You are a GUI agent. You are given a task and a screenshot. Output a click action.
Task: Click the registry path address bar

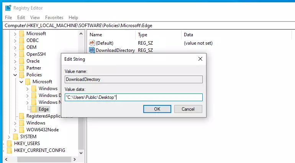click(x=149, y=26)
